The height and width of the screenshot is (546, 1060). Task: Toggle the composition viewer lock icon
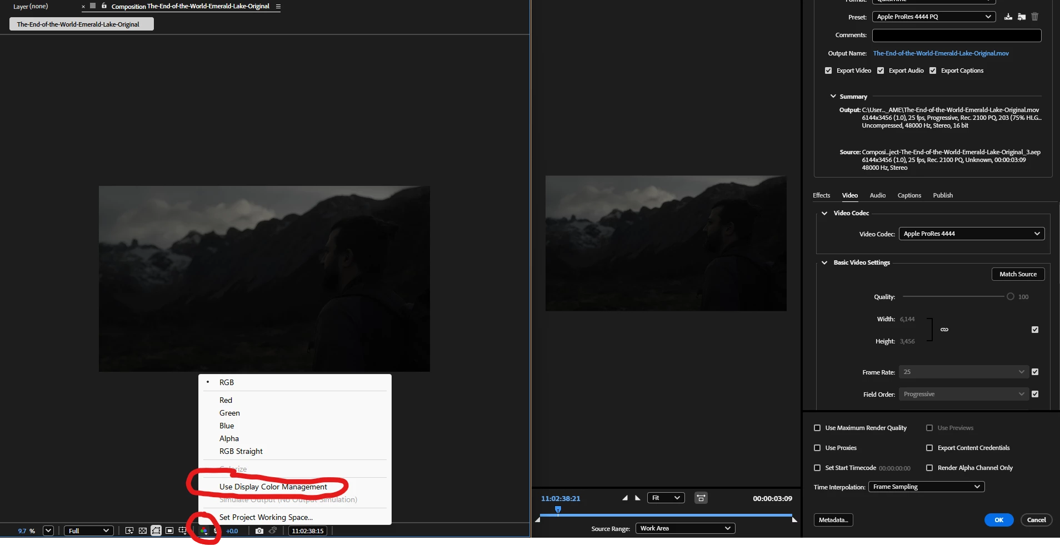pos(104,6)
